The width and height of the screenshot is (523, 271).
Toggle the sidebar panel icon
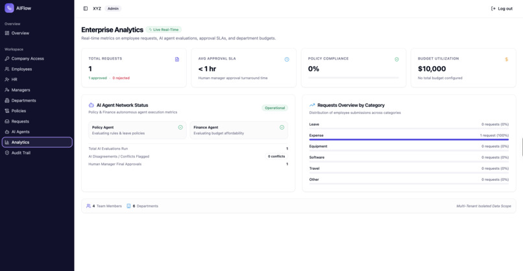[86, 8]
